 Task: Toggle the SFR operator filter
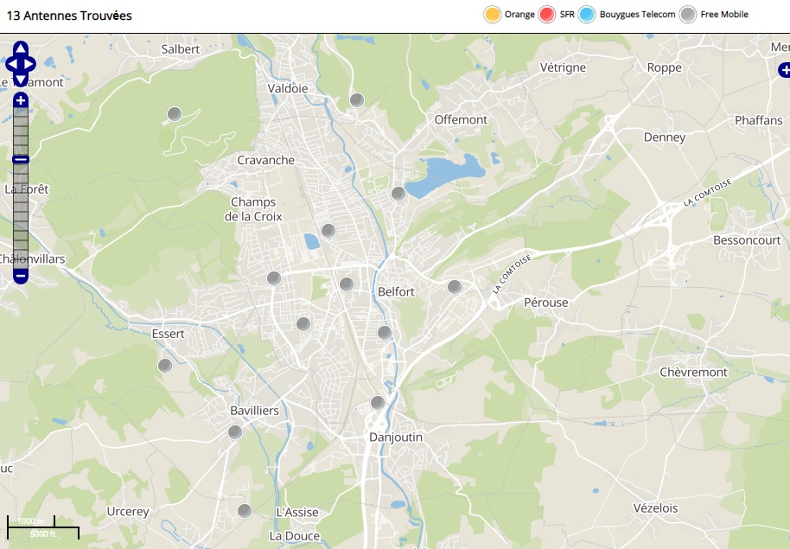pos(547,15)
